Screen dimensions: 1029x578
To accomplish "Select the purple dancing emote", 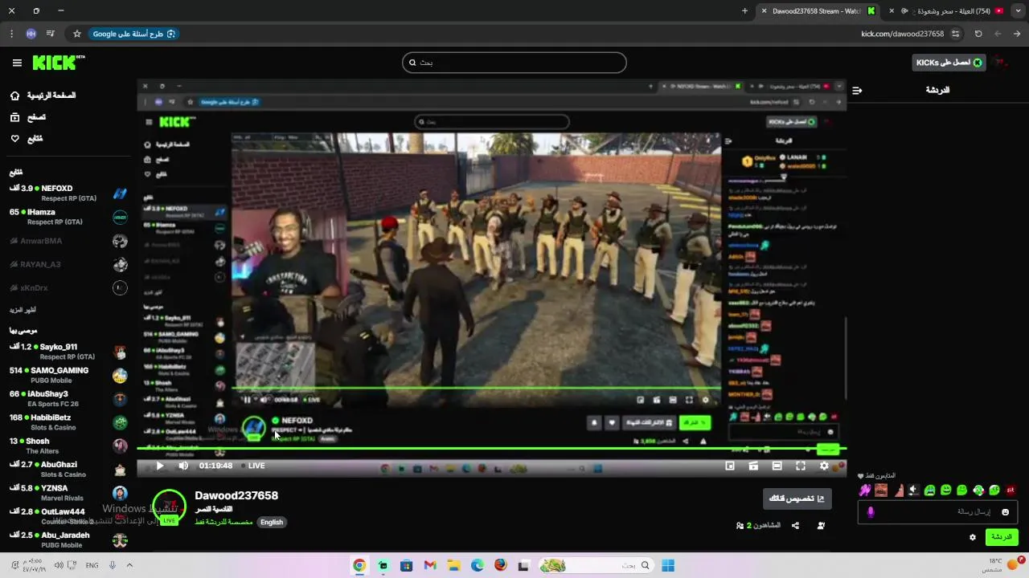I will point(865,490).
